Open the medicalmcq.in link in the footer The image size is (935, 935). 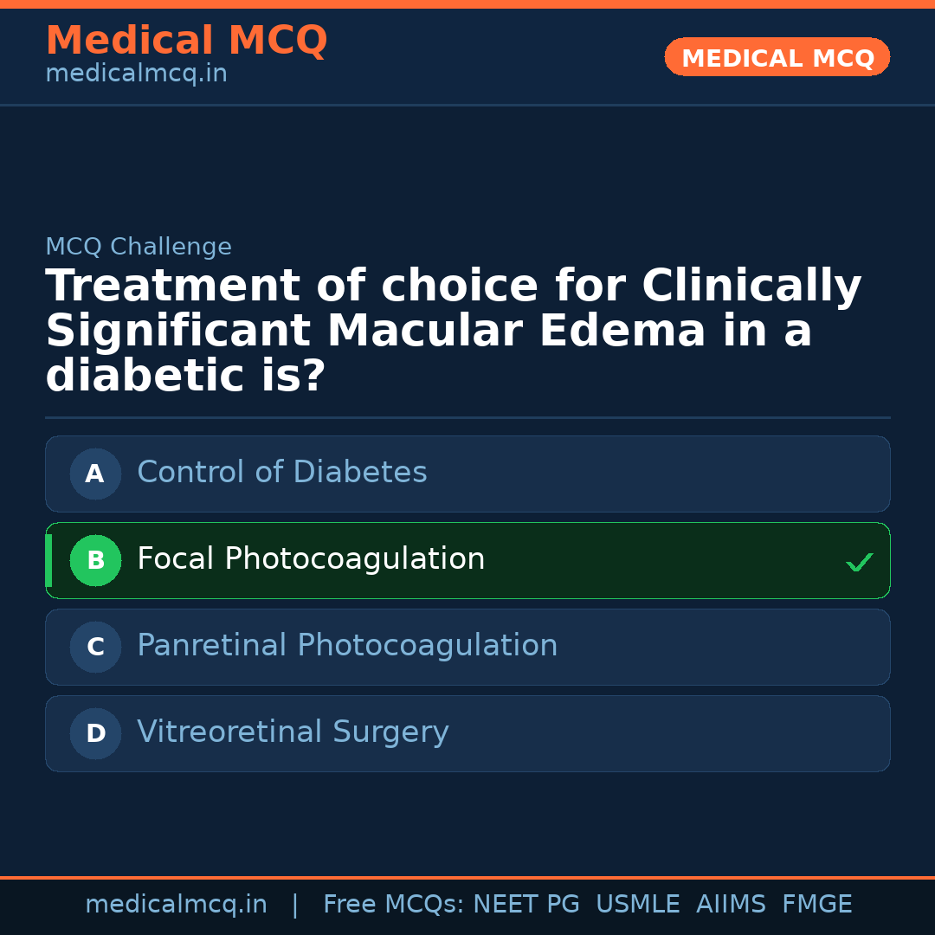pos(176,905)
